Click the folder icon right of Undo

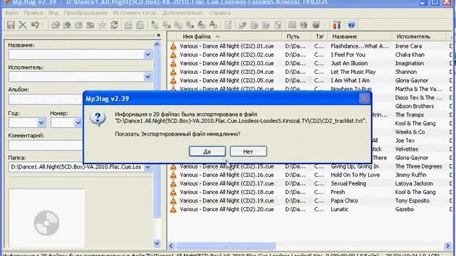[56, 25]
